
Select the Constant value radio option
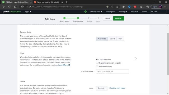97,59
